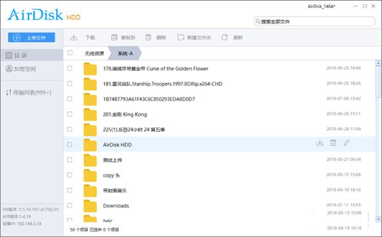Open the 传输列表(999+) transfer list
The height and width of the screenshot is (237, 382).
click(32, 92)
